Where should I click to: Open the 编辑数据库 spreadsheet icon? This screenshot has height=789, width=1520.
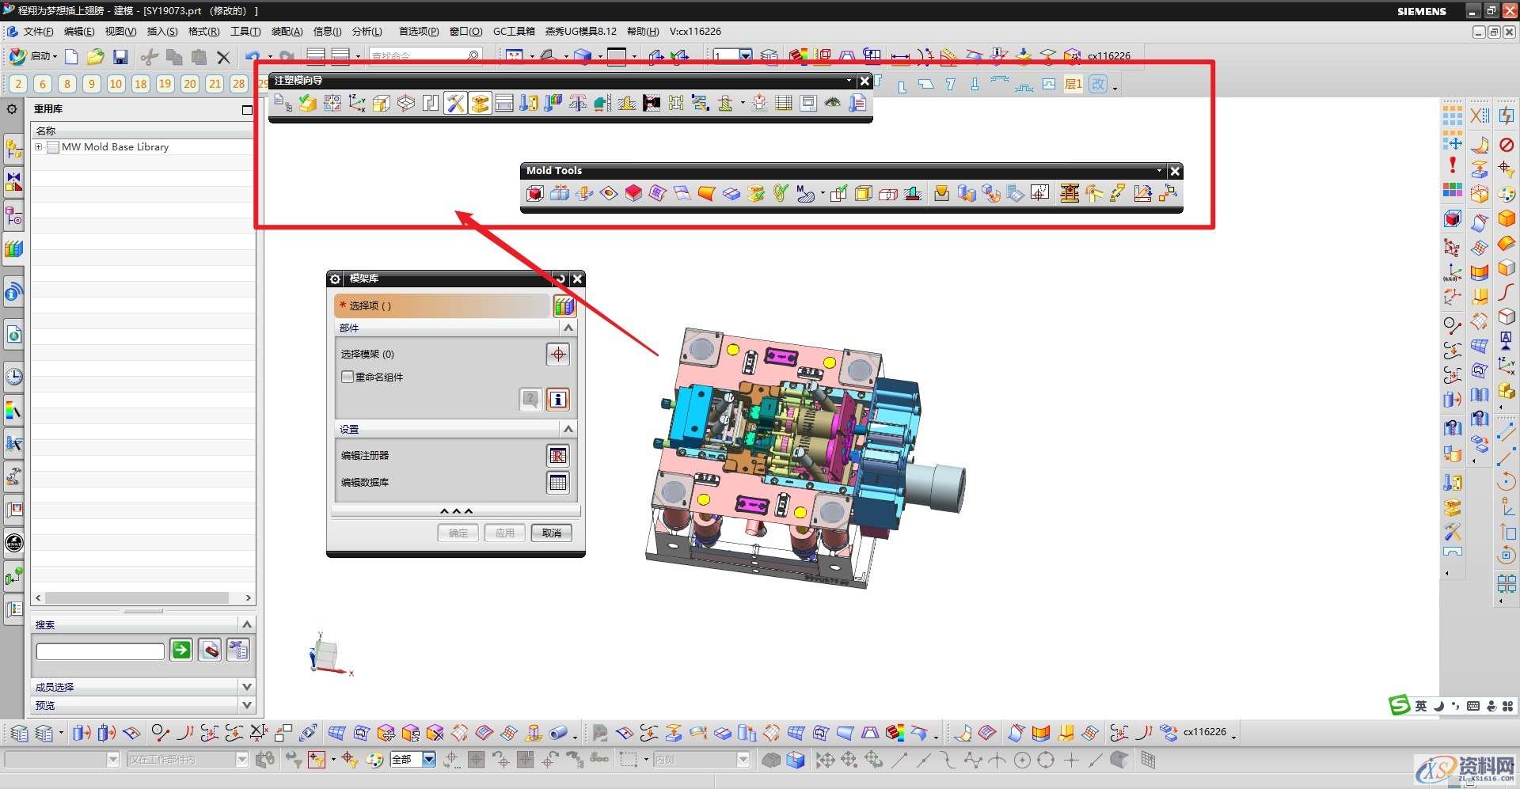[558, 482]
